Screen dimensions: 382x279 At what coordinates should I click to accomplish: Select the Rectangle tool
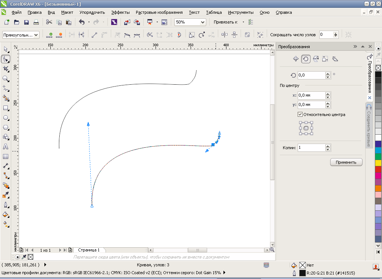pos(6,108)
